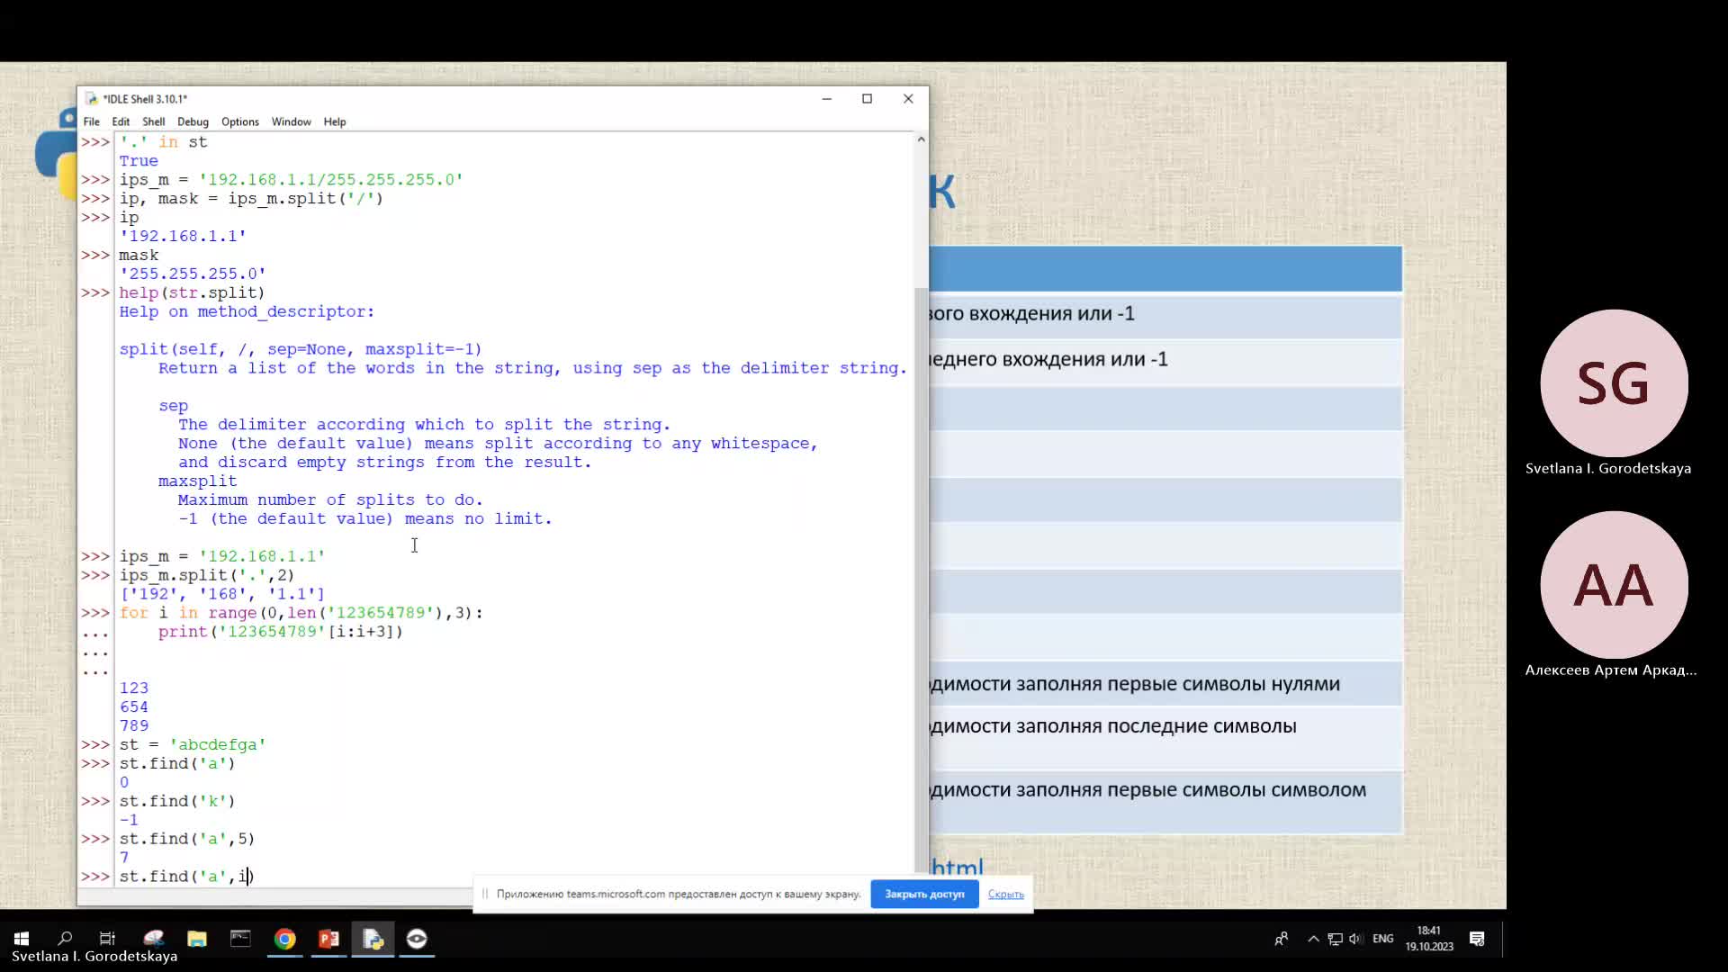Show hidden system tray icons
This screenshot has height=972, width=1728.
coord(1313,939)
